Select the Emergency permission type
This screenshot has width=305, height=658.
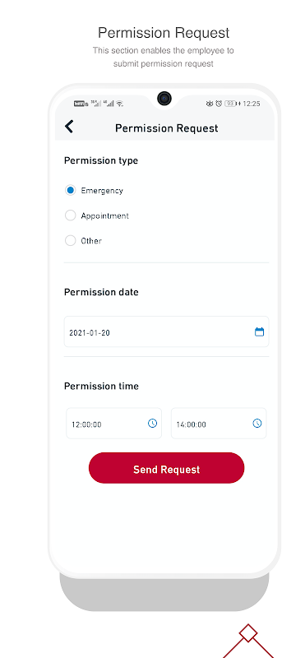(70, 190)
